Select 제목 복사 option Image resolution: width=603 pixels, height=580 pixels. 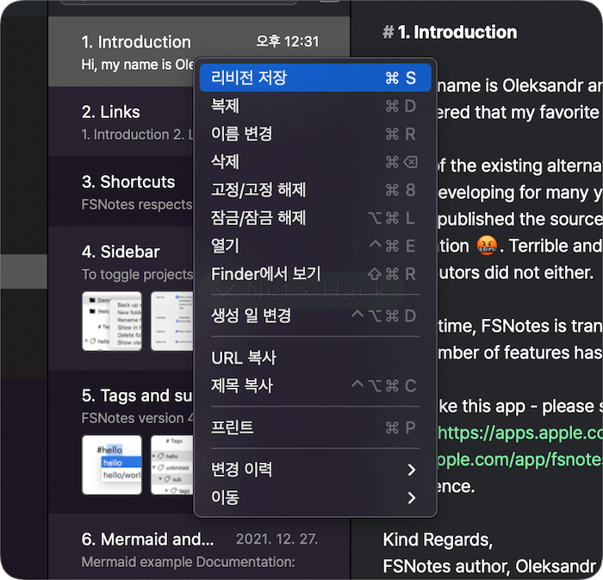tap(315, 386)
